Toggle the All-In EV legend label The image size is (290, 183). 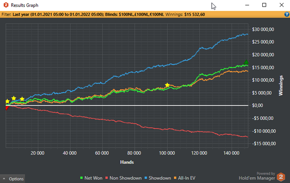tap(186, 178)
